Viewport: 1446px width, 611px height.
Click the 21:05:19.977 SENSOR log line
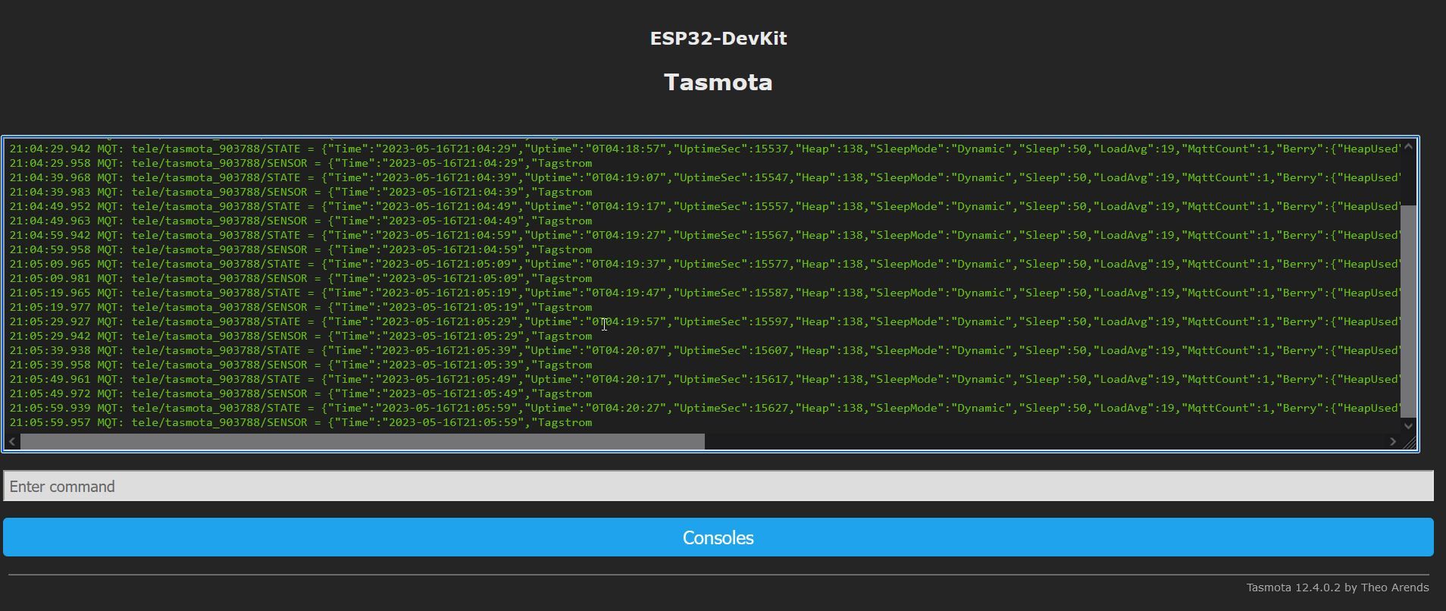point(301,307)
